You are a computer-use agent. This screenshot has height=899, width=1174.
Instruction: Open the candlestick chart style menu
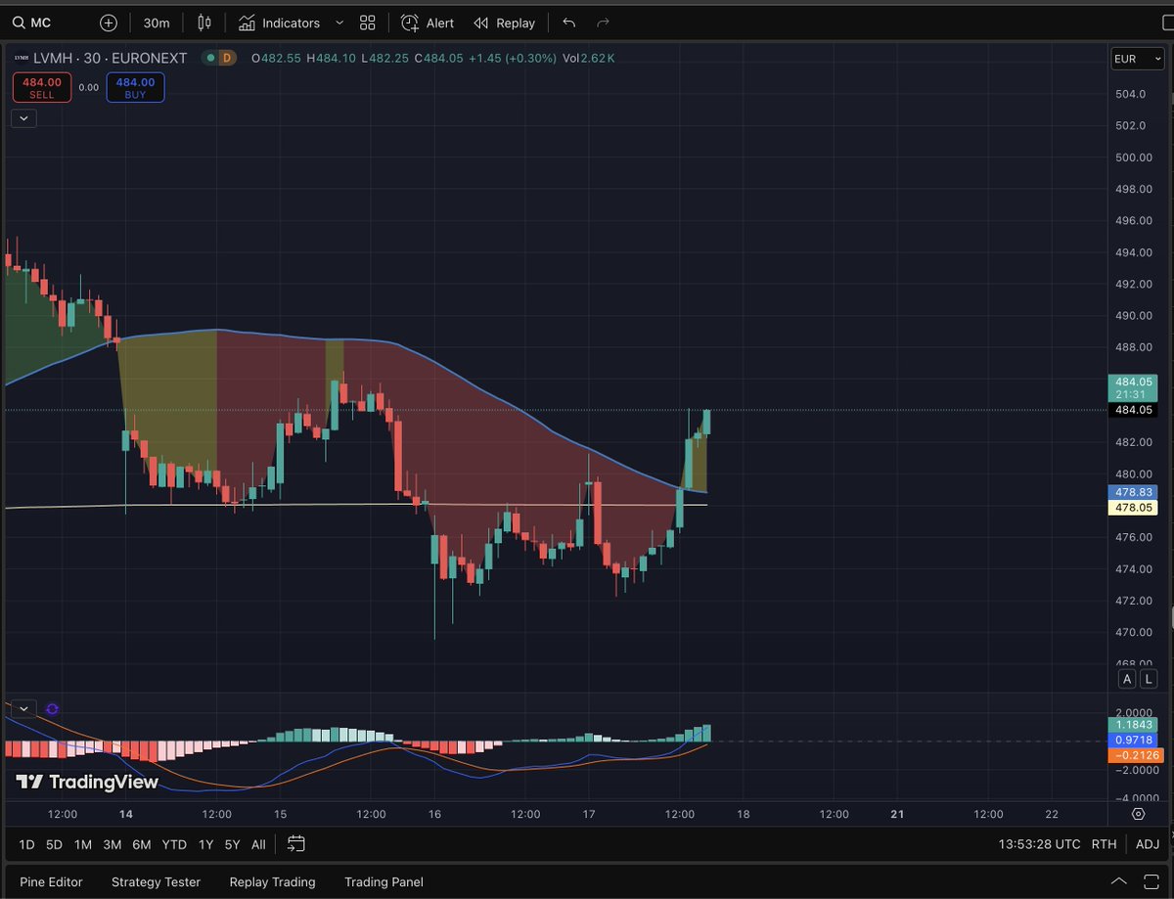coord(203,22)
